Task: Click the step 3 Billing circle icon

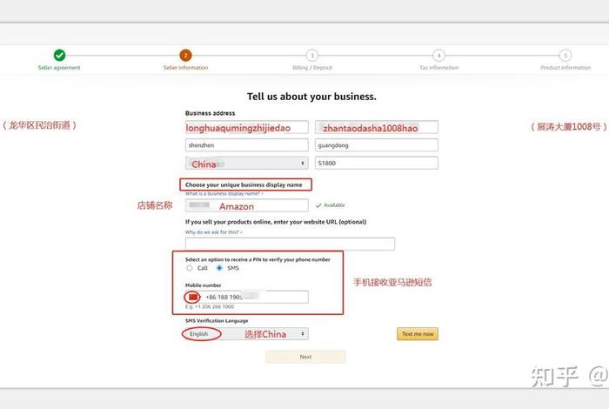Action: pyautogui.click(x=311, y=55)
